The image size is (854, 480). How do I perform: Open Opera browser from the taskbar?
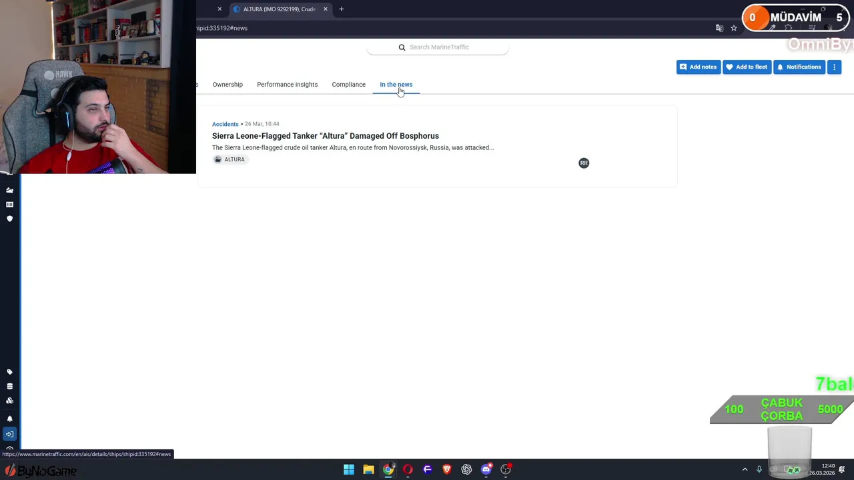(408, 469)
